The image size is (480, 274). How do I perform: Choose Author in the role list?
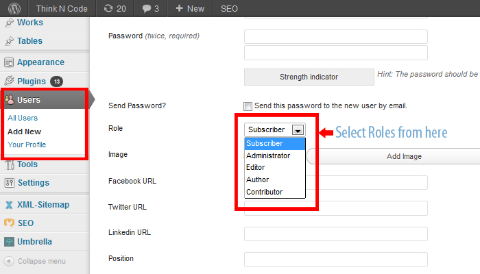[x=275, y=179]
